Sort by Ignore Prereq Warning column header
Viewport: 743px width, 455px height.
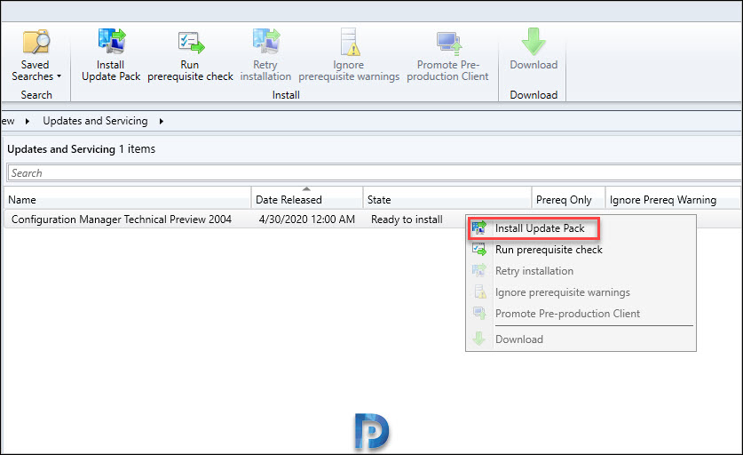coord(673,200)
